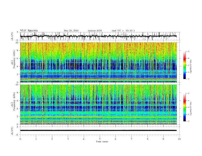The image size is (202, 156).
Task: Click the "start UT = 10:10:1" text
Action: coord(123,31)
